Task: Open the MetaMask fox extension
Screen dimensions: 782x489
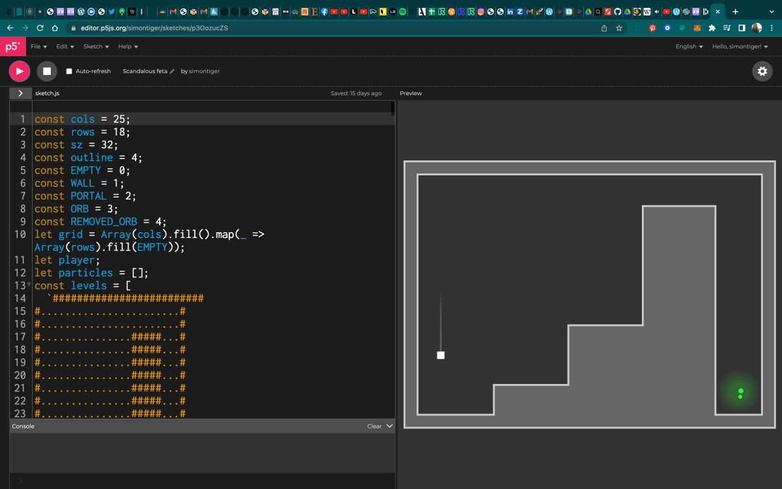Action: click(697, 28)
